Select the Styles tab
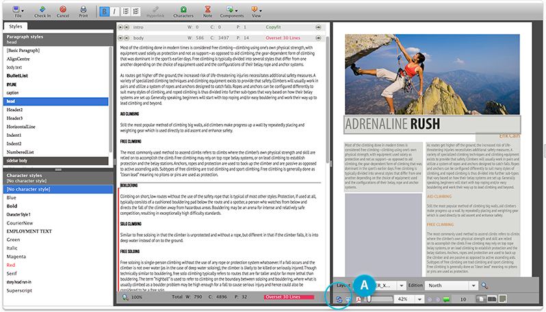This screenshot has height=312, width=546. coord(15,26)
